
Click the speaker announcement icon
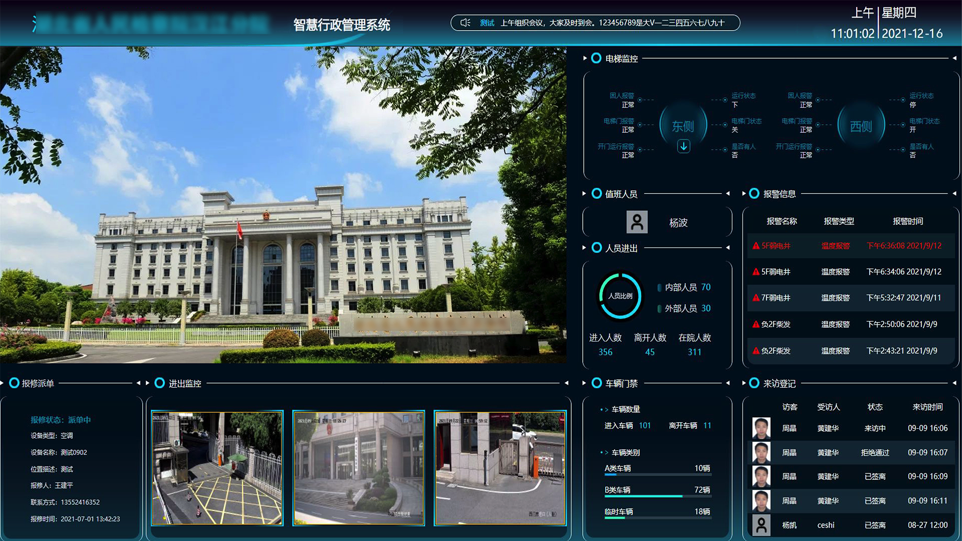(x=465, y=23)
